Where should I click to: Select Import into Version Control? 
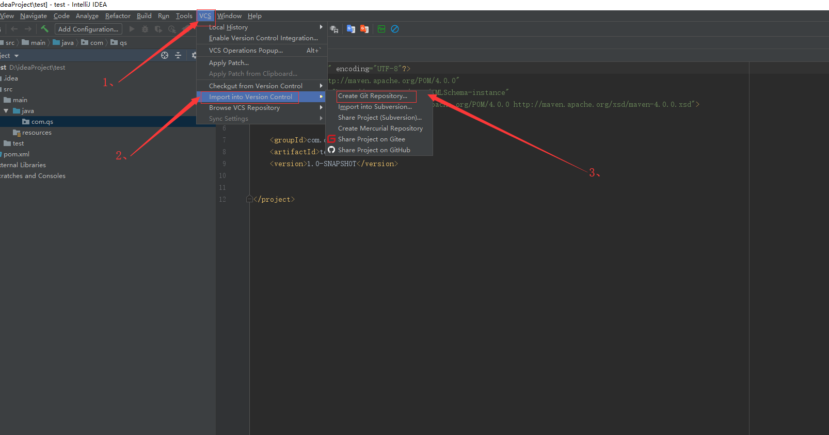click(x=261, y=96)
